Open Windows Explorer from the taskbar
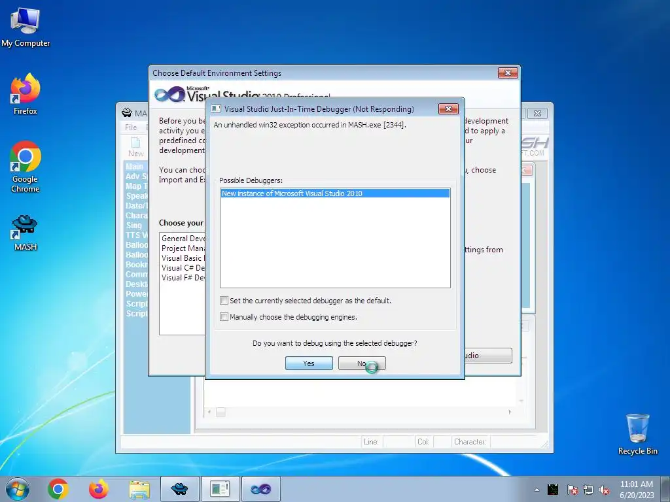The height and width of the screenshot is (502, 670). coord(139,489)
